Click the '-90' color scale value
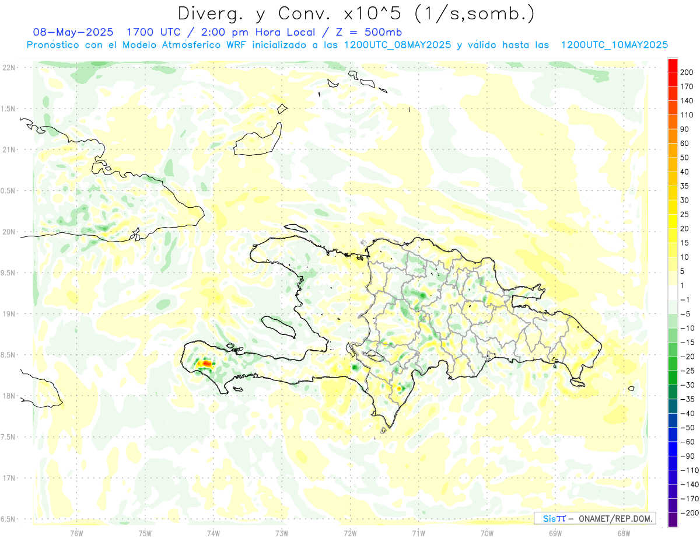 (687, 456)
